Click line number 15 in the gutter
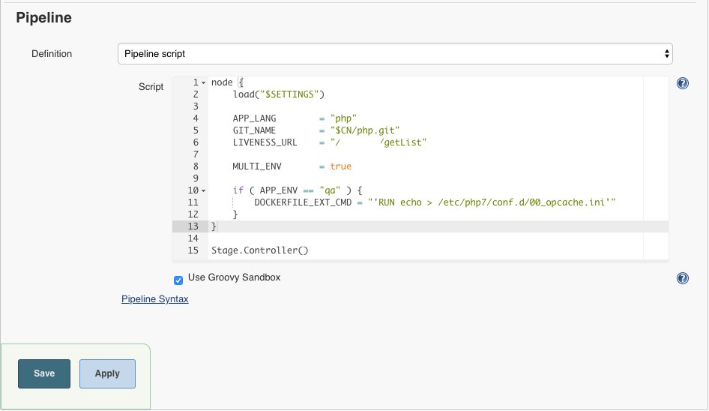 tap(193, 250)
